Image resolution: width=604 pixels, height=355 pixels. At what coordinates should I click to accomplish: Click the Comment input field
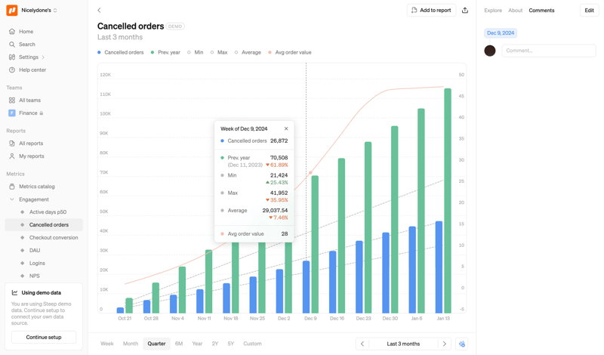click(548, 51)
